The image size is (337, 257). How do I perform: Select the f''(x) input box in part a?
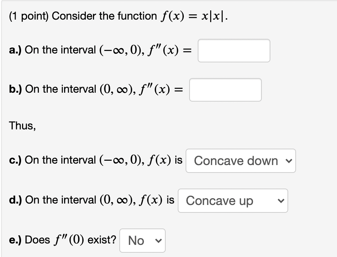coord(234,51)
